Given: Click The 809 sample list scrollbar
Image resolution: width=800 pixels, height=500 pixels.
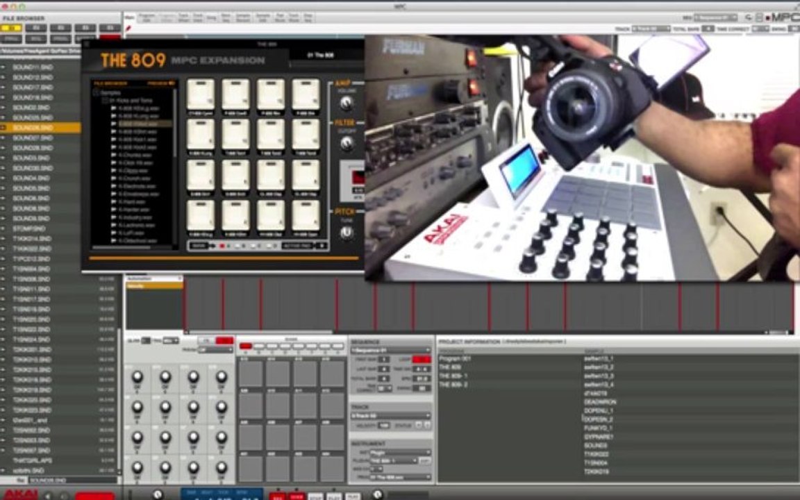Looking at the screenshot, I should (176, 122).
